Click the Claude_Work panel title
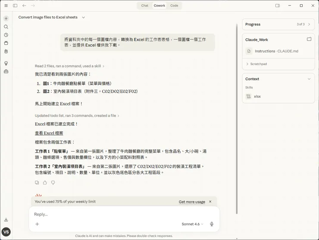 256,40
